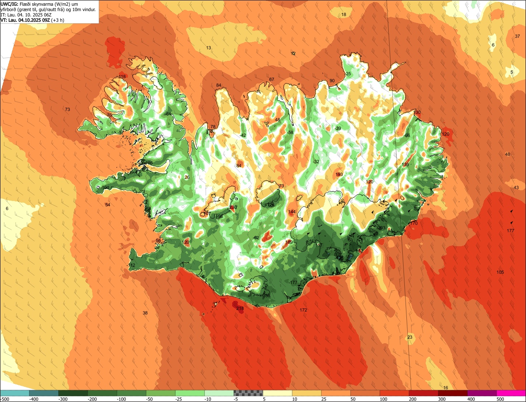Click the map value '-39' in northeast Iceland
This screenshot has height=402, width=526.
point(338,128)
